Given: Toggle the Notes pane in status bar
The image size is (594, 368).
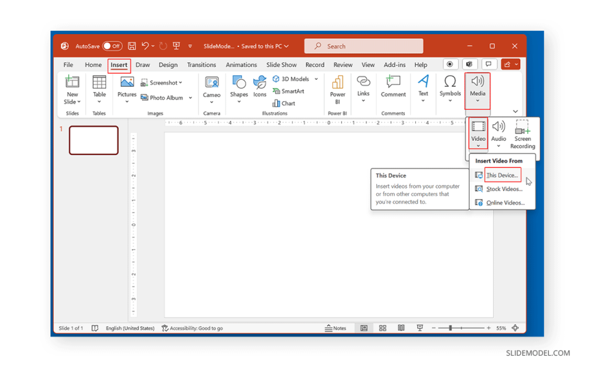Looking at the screenshot, I should coord(335,328).
